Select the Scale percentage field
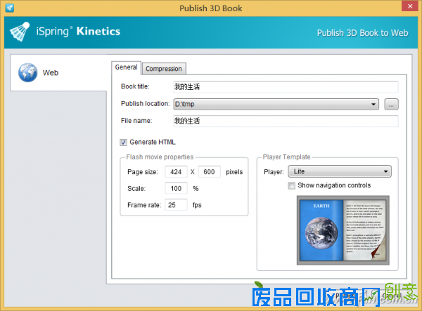 [x=176, y=188]
